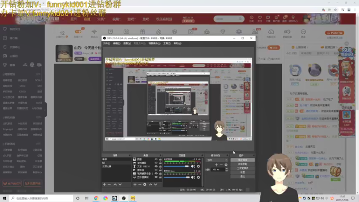Move the selected scene down

(x=120, y=184)
